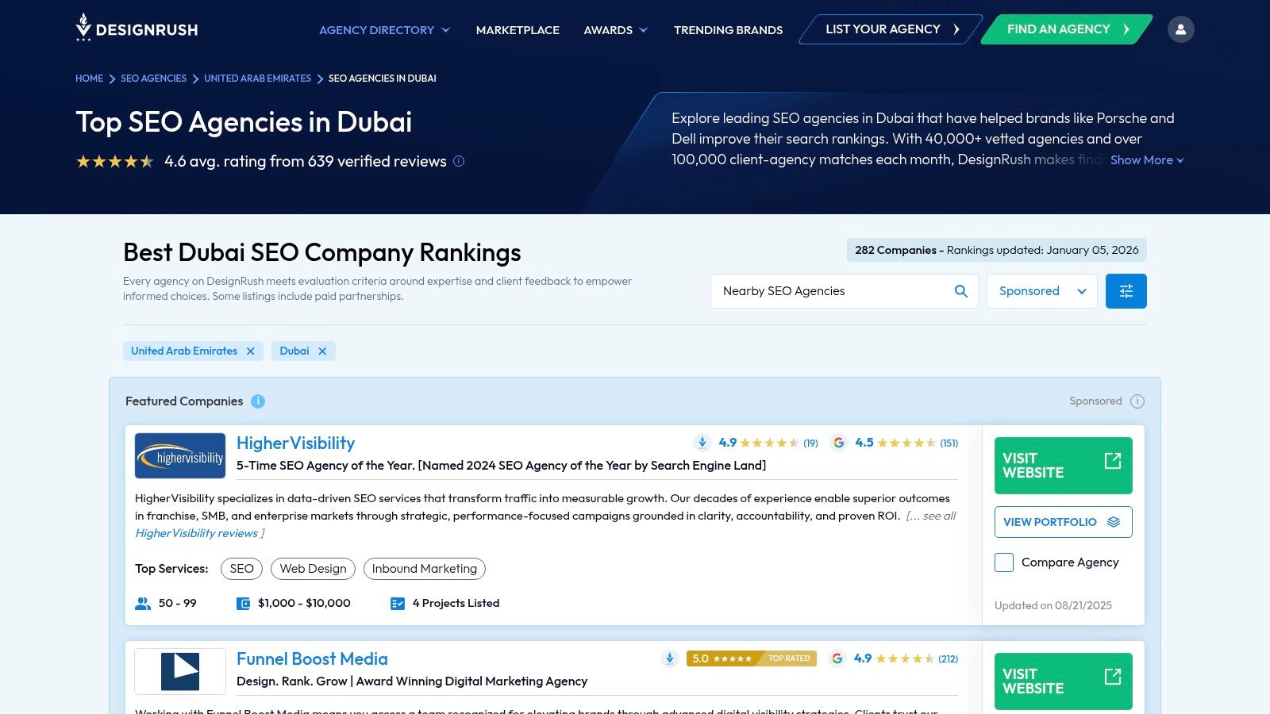
Task: Select the Inbound Marketing service tag
Action: [425, 569]
